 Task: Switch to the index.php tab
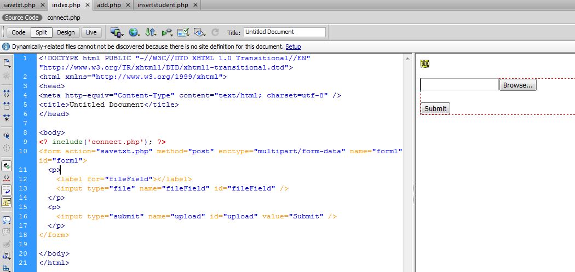tap(66, 5)
